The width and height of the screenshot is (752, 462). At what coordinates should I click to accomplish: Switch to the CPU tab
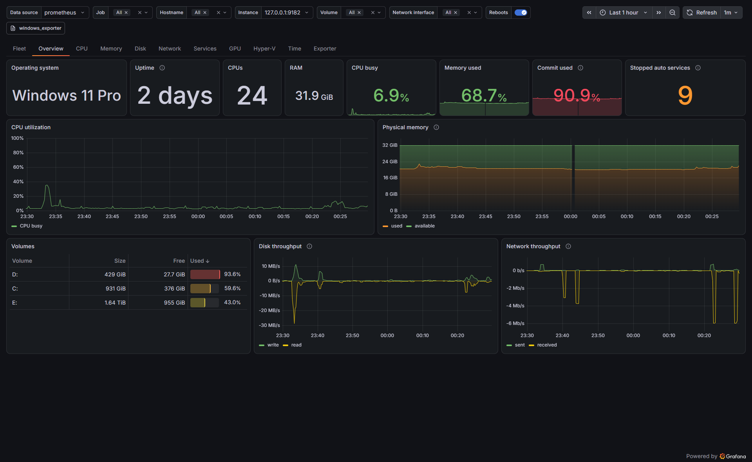82,49
